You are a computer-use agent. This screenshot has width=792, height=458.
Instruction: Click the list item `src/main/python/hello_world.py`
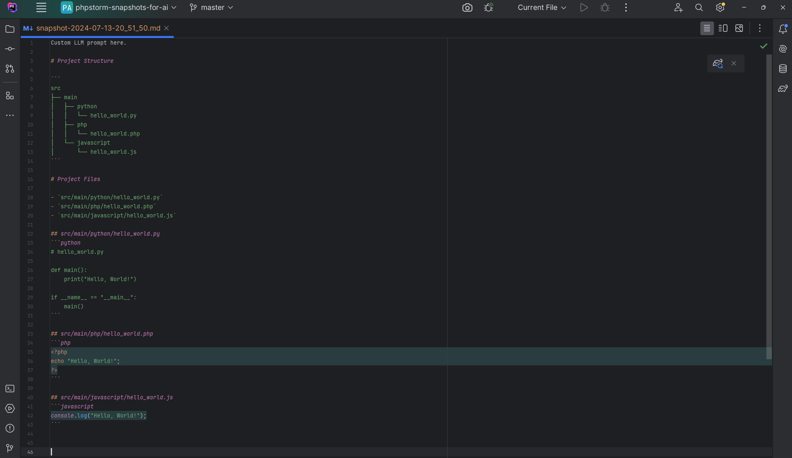(107, 197)
